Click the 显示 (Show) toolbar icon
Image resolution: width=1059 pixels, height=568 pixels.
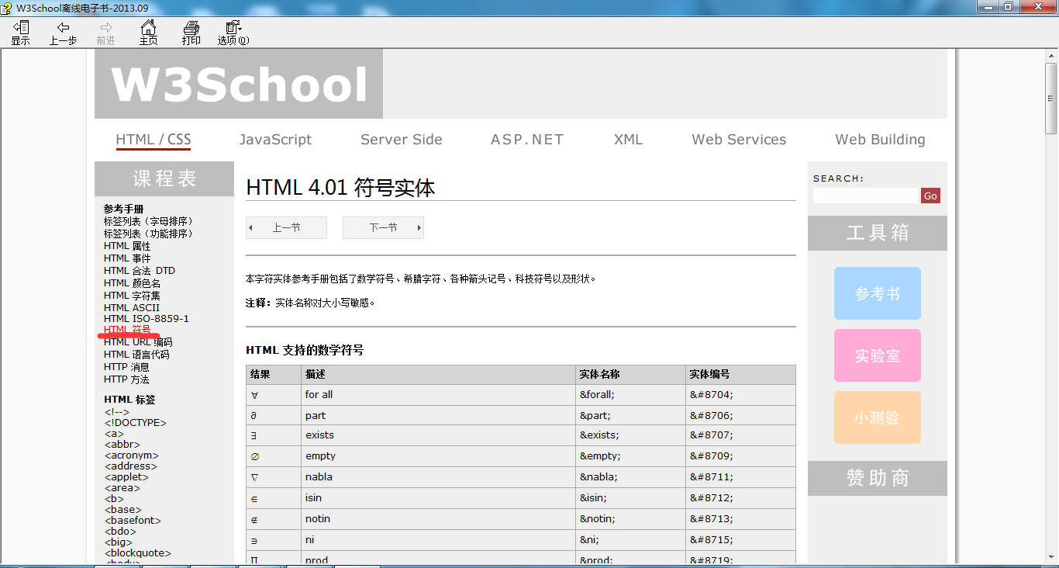click(20, 33)
